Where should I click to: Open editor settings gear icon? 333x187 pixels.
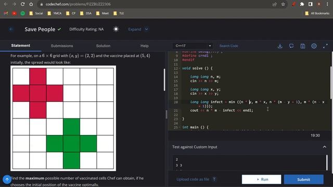(x=314, y=46)
